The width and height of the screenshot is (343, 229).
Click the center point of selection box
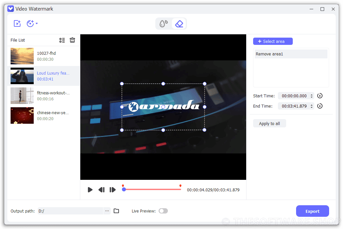tap(163, 107)
